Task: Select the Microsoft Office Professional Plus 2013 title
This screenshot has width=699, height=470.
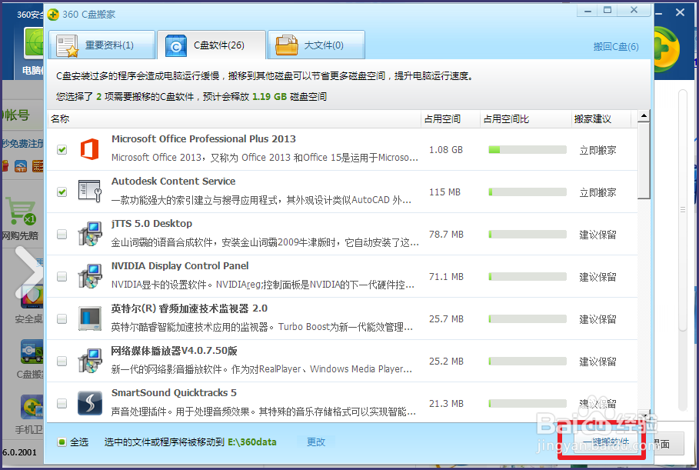Action: click(x=203, y=138)
